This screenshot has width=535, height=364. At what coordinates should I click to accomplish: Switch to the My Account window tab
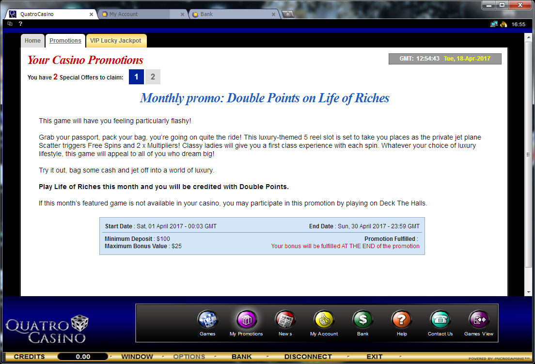tap(143, 14)
